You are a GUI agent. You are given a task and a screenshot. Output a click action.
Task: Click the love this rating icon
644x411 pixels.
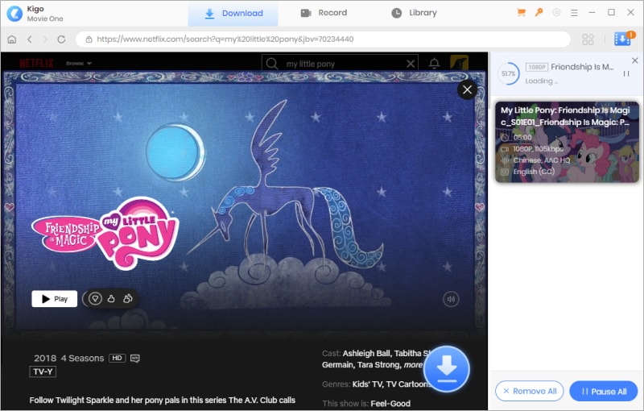click(x=128, y=298)
